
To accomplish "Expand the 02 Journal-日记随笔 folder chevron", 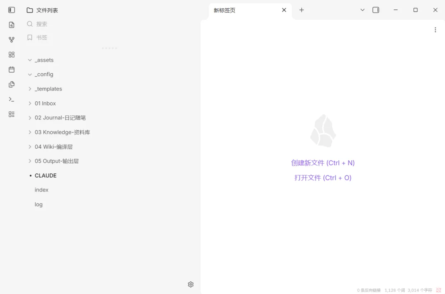I will [30, 118].
